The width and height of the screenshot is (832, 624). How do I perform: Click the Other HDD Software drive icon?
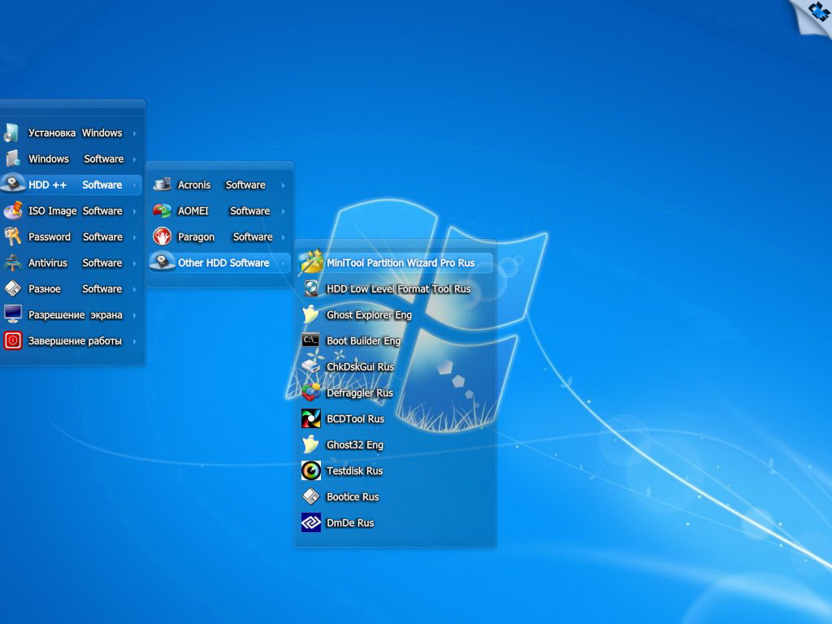pos(162,262)
